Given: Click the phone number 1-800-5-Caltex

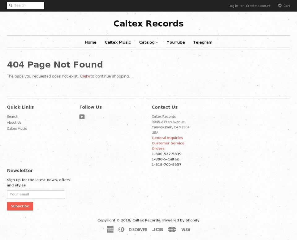Looking at the screenshot, I should pyautogui.click(x=165, y=159).
